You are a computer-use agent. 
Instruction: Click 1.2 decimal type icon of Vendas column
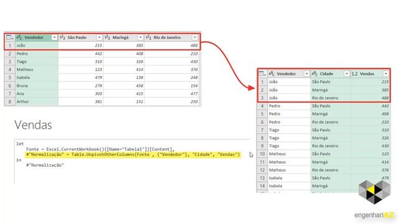354,74
